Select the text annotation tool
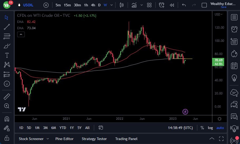This screenshot has width=240, height=144. [7, 55]
